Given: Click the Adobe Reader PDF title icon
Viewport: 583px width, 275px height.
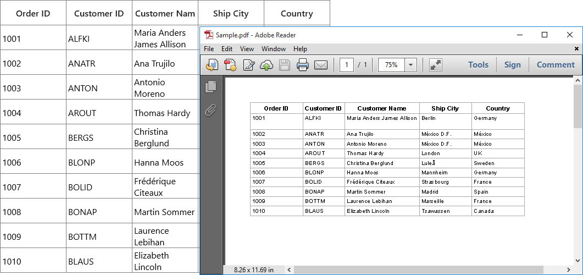Looking at the screenshot, I should [x=209, y=35].
